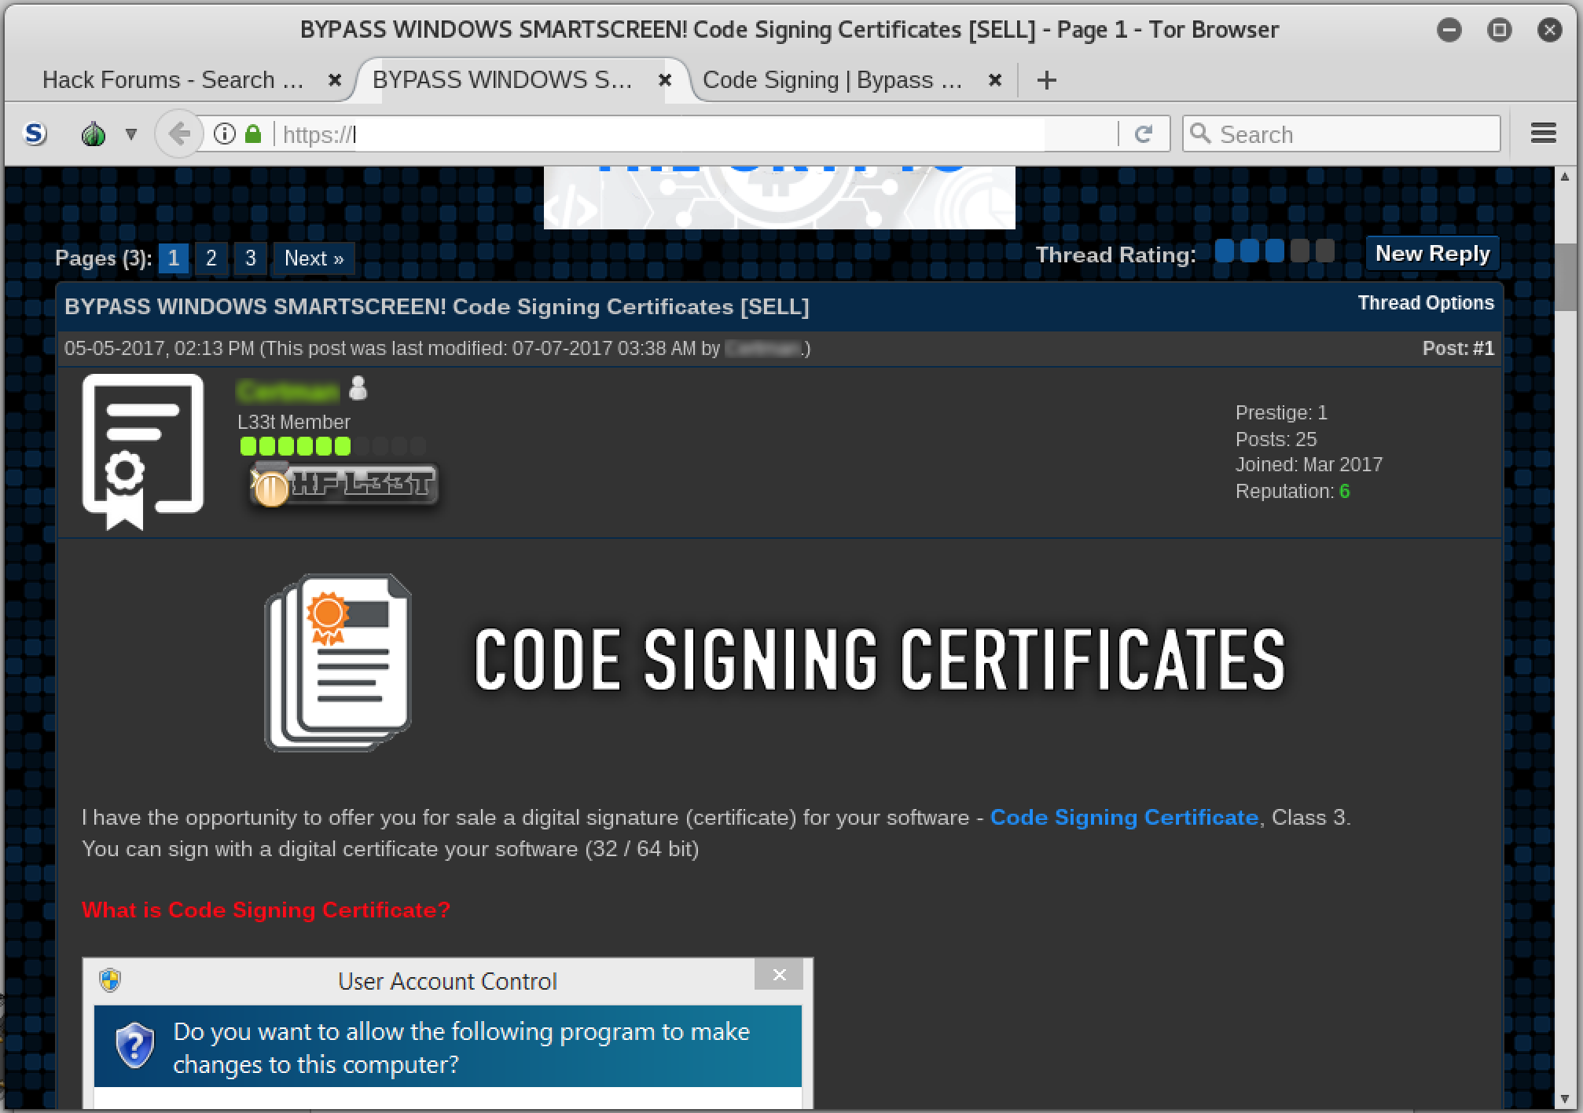This screenshot has height=1113, width=1583.
Task: Click the Code Signing Certificate hyperlink
Action: (1124, 818)
